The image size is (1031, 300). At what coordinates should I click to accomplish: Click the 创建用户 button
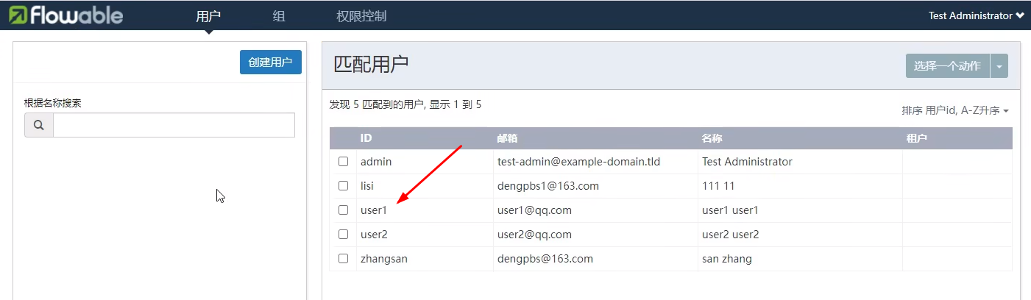point(271,63)
